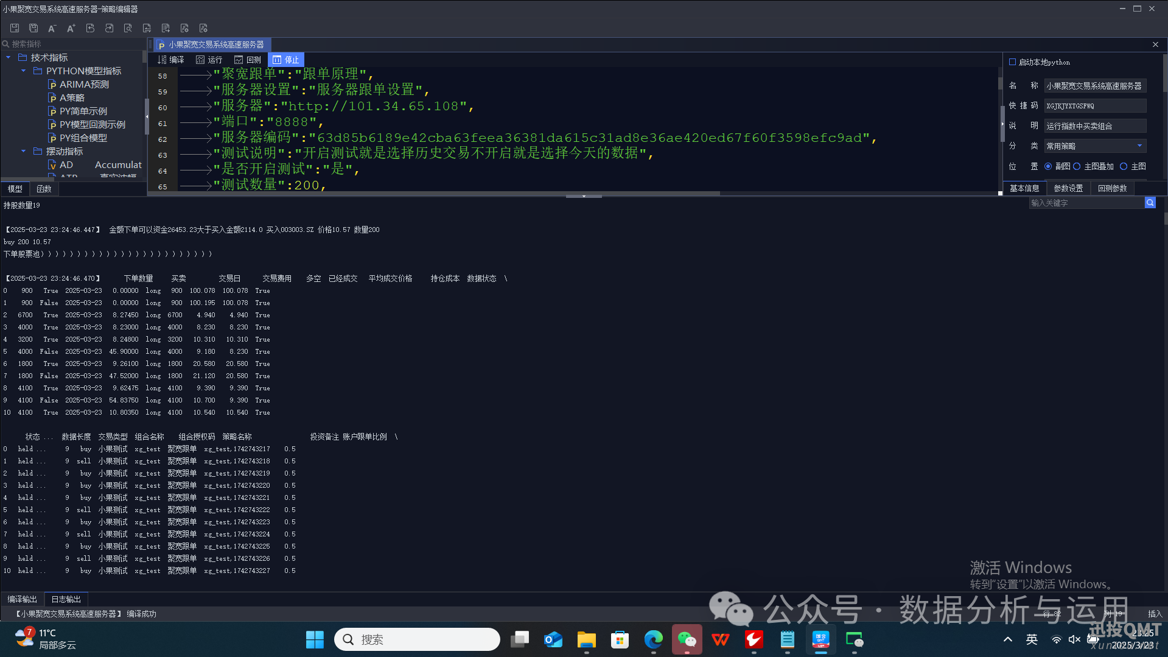The height and width of the screenshot is (657, 1168).
Task: Click the 输入关键字 keyword input field
Action: pyautogui.click(x=1086, y=203)
